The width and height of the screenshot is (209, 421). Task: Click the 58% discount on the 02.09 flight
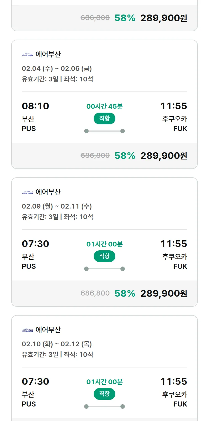(x=125, y=293)
